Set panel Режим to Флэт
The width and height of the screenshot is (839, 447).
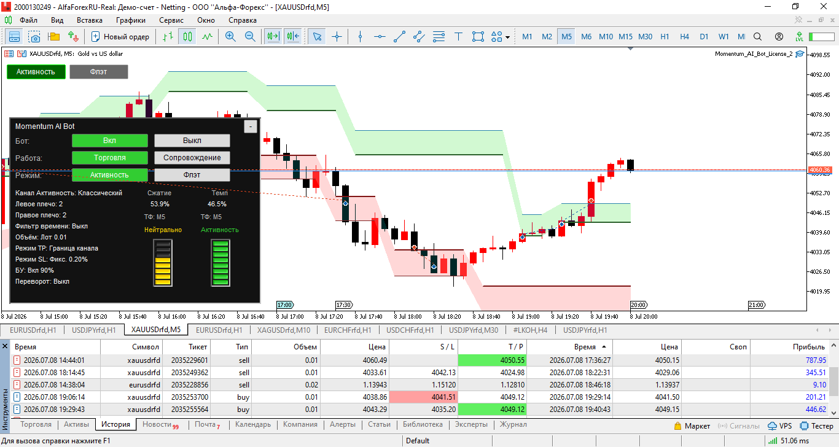[x=192, y=175]
